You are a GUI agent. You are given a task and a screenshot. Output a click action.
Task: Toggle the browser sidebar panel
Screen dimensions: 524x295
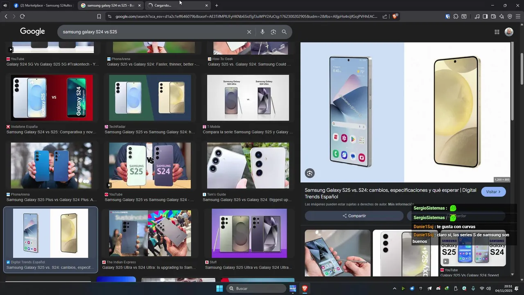485,16
